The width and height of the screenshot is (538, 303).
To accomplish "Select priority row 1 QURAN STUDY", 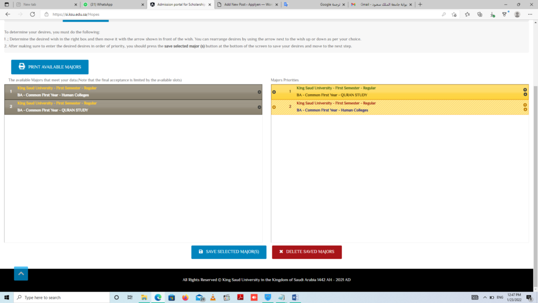I will 400,92.
